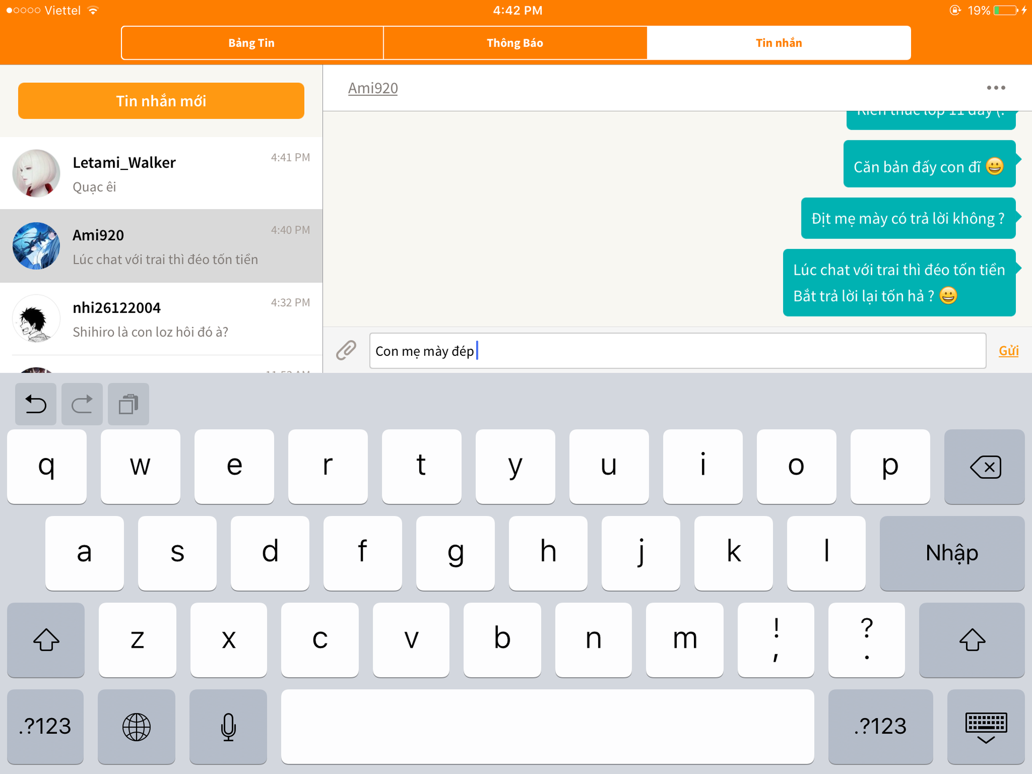Screen dimensions: 1032x774
Task: Tap the right .?123 symbols key
Action: click(x=880, y=727)
